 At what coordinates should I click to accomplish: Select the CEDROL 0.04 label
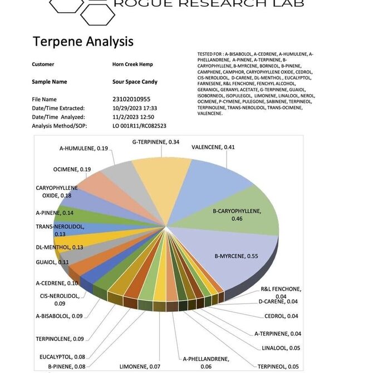[281, 316]
